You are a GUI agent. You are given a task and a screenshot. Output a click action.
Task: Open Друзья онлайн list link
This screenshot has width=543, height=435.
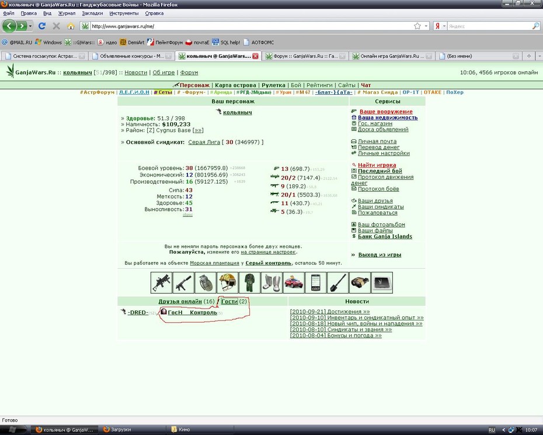pos(180,302)
